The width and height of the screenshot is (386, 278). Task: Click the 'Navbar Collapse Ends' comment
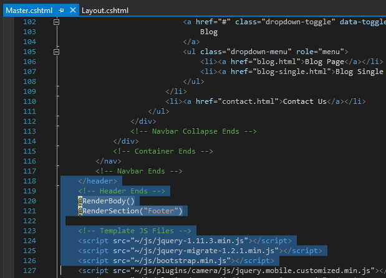pyautogui.click(x=193, y=131)
